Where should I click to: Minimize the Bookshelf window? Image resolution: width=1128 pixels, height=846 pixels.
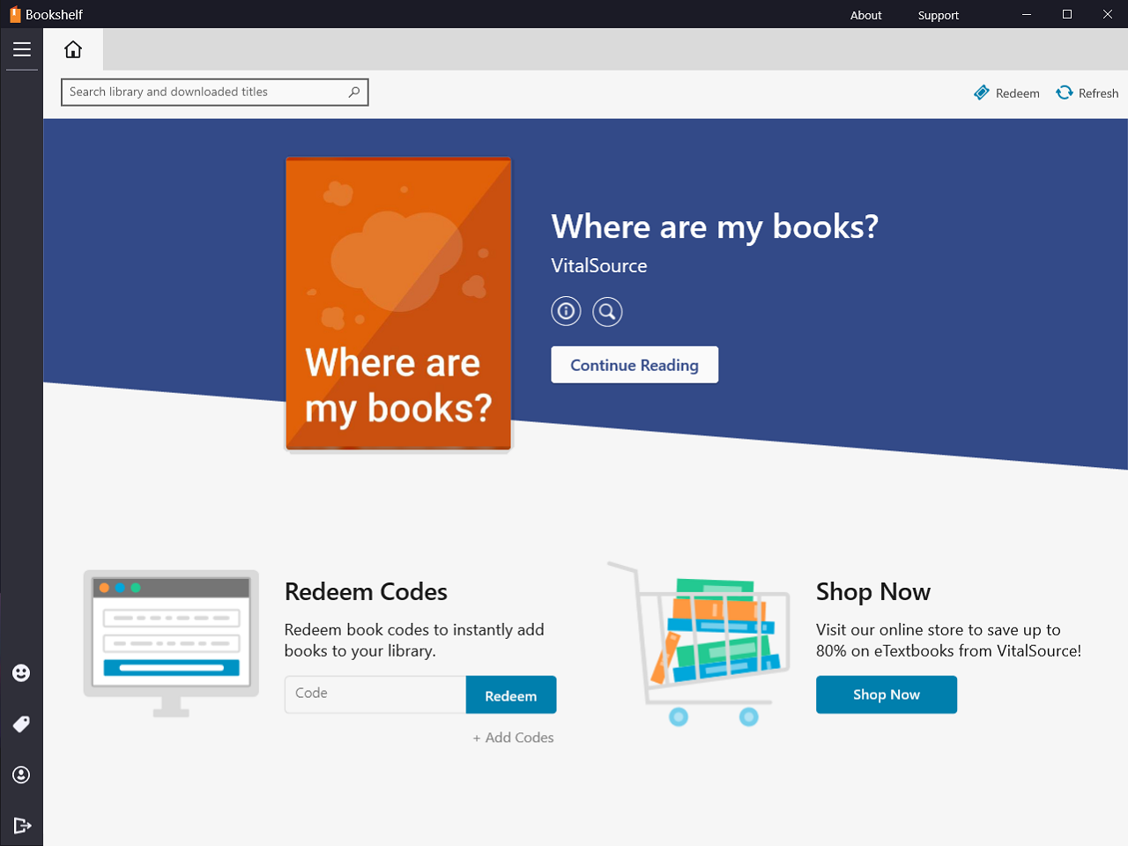[x=1027, y=14]
